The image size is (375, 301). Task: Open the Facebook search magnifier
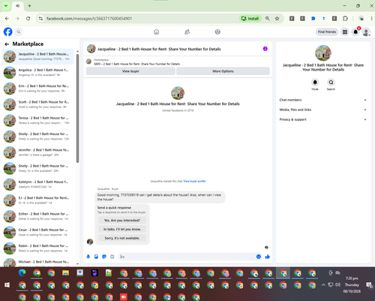click(19, 32)
